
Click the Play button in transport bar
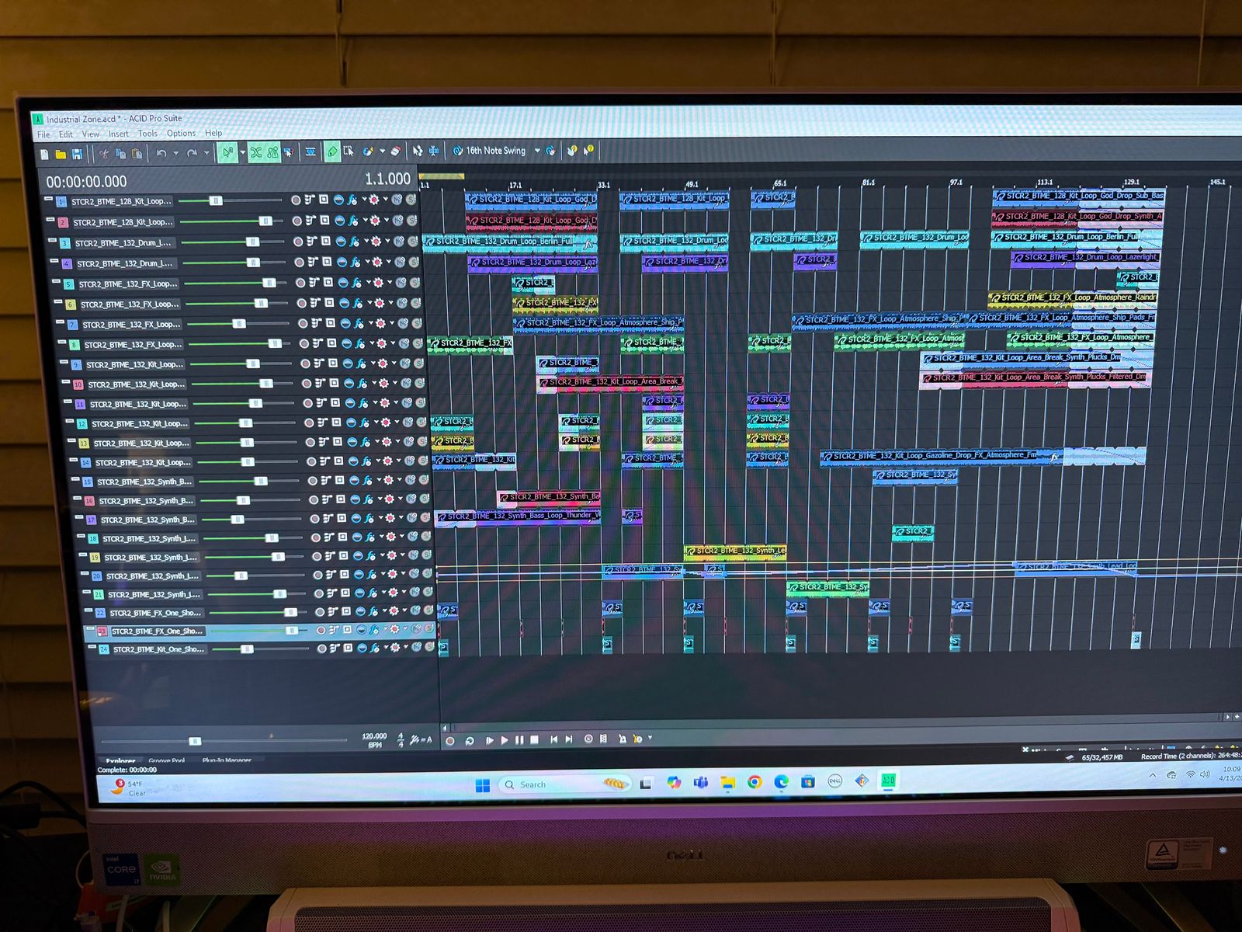click(505, 740)
